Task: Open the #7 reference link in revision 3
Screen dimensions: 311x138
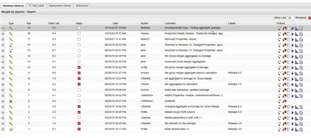Action: pos(200,118)
